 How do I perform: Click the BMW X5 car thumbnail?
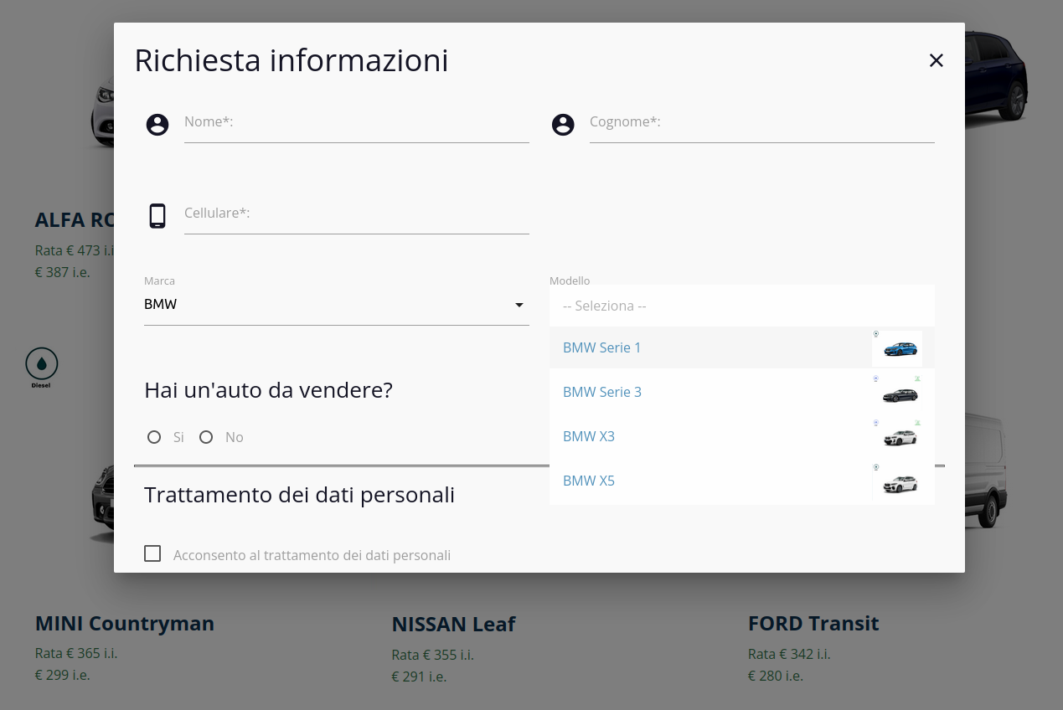[x=897, y=481]
